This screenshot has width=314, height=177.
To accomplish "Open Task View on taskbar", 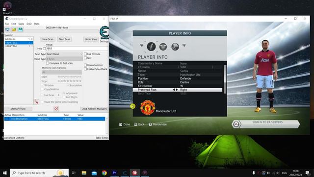I will click(x=74, y=173).
